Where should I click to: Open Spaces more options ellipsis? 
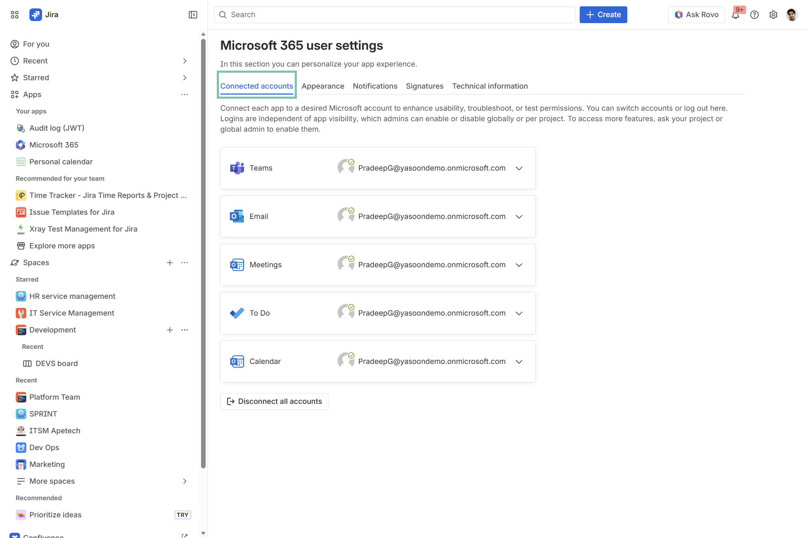(185, 263)
